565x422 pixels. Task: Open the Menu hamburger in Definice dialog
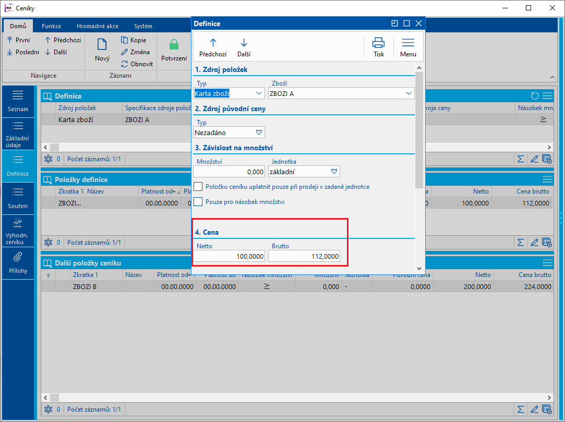tap(408, 47)
